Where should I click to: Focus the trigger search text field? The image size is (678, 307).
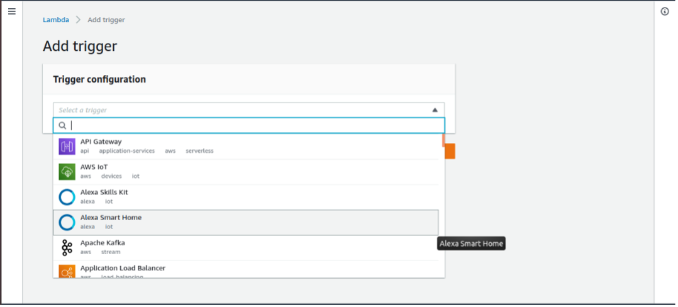point(252,125)
